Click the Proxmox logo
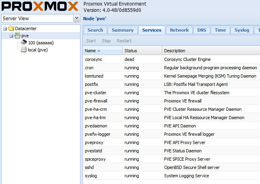The image size is (260, 184). [x=40, y=6]
